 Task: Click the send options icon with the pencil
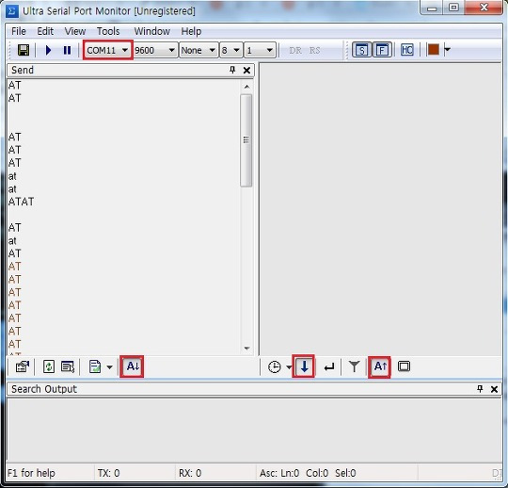click(23, 366)
